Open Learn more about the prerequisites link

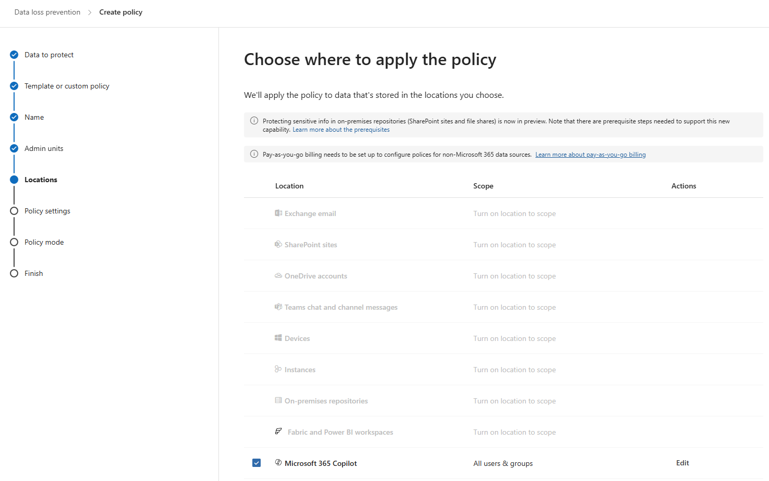(341, 130)
